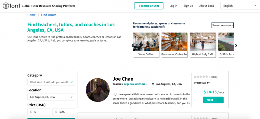Click Joe Chan's star rating

point(201,77)
